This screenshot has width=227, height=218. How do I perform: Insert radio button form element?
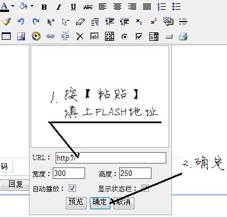tap(124, 36)
